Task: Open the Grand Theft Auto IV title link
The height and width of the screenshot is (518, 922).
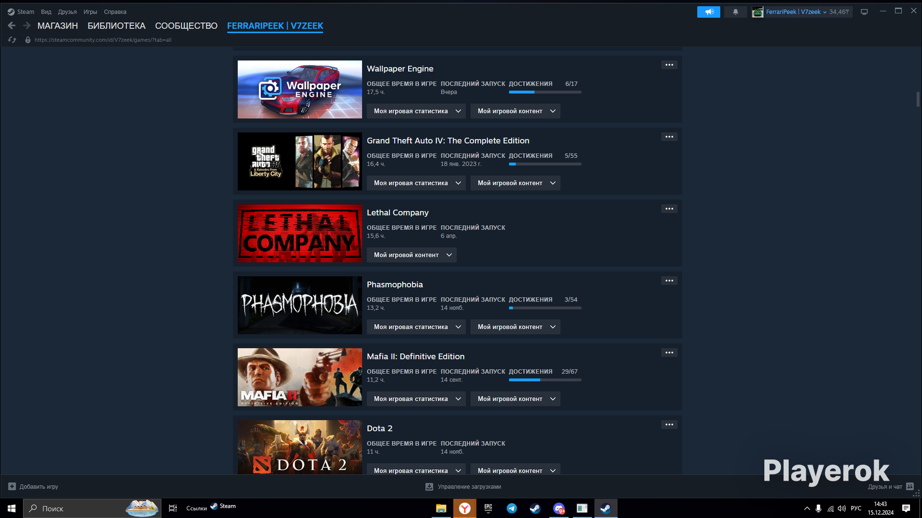Action: (448, 141)
